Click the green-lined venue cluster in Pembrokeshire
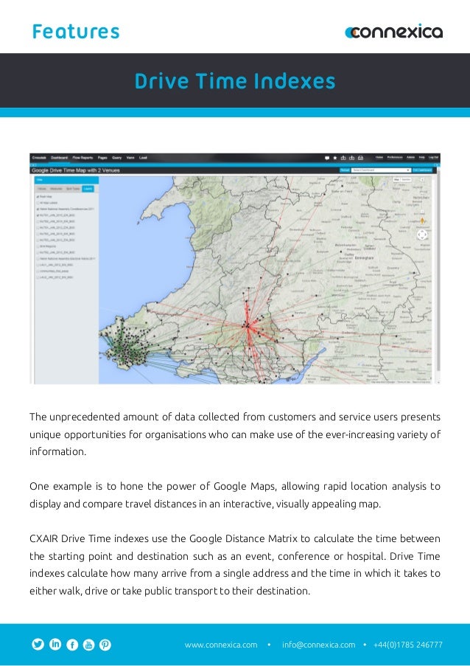Screen dimensions: 470x666 (127, 346)
